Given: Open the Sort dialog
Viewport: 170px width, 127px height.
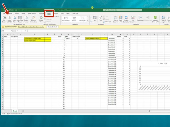Looking at the screenshot, I should 95,18.
